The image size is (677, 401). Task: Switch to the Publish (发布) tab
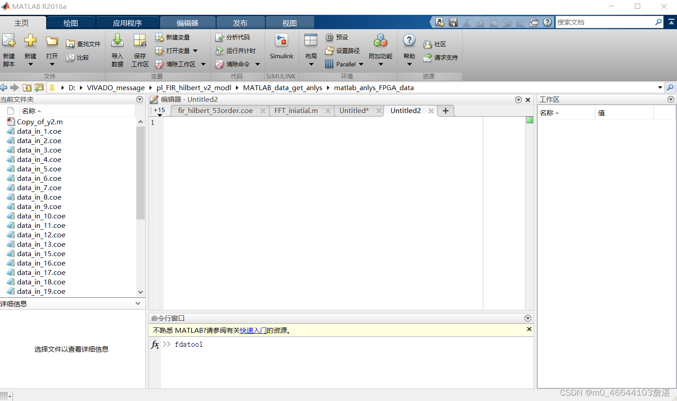pyautogui.click(x=240, y=23)
